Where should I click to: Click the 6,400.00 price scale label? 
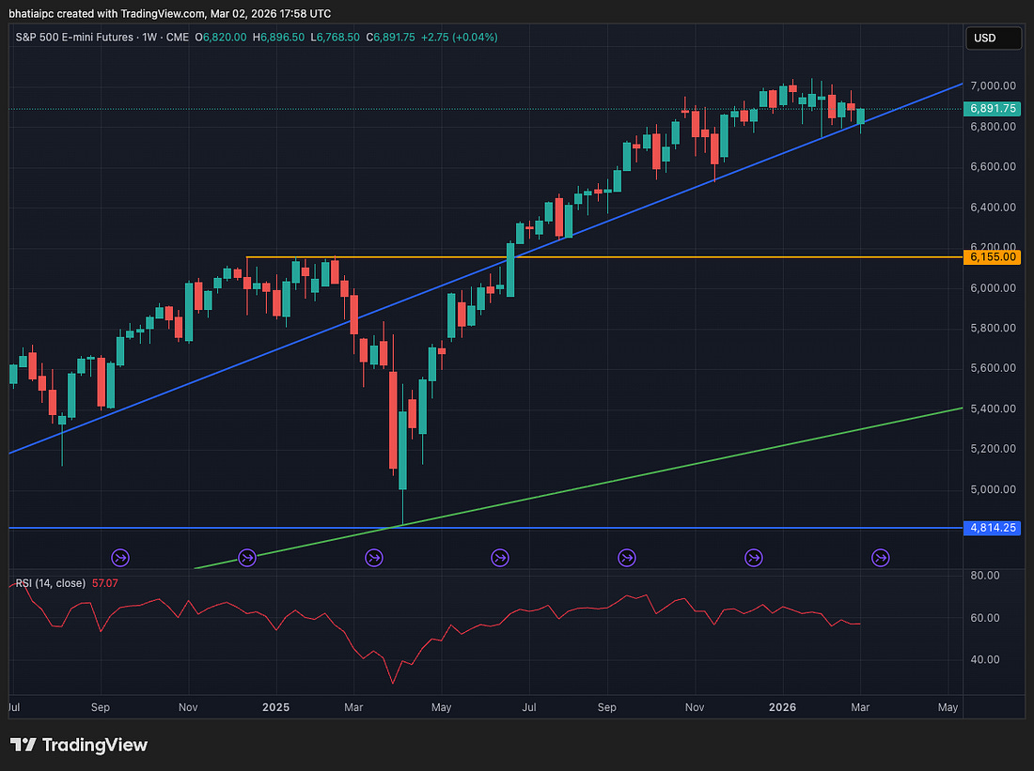pyautogui.click(x=993, y=207)
